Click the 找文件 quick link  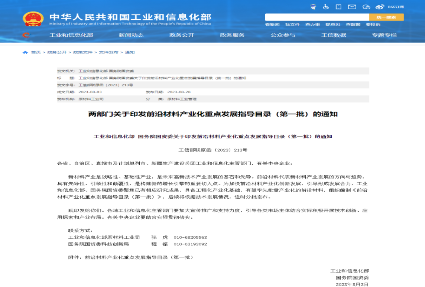click(x=292, y=25)
